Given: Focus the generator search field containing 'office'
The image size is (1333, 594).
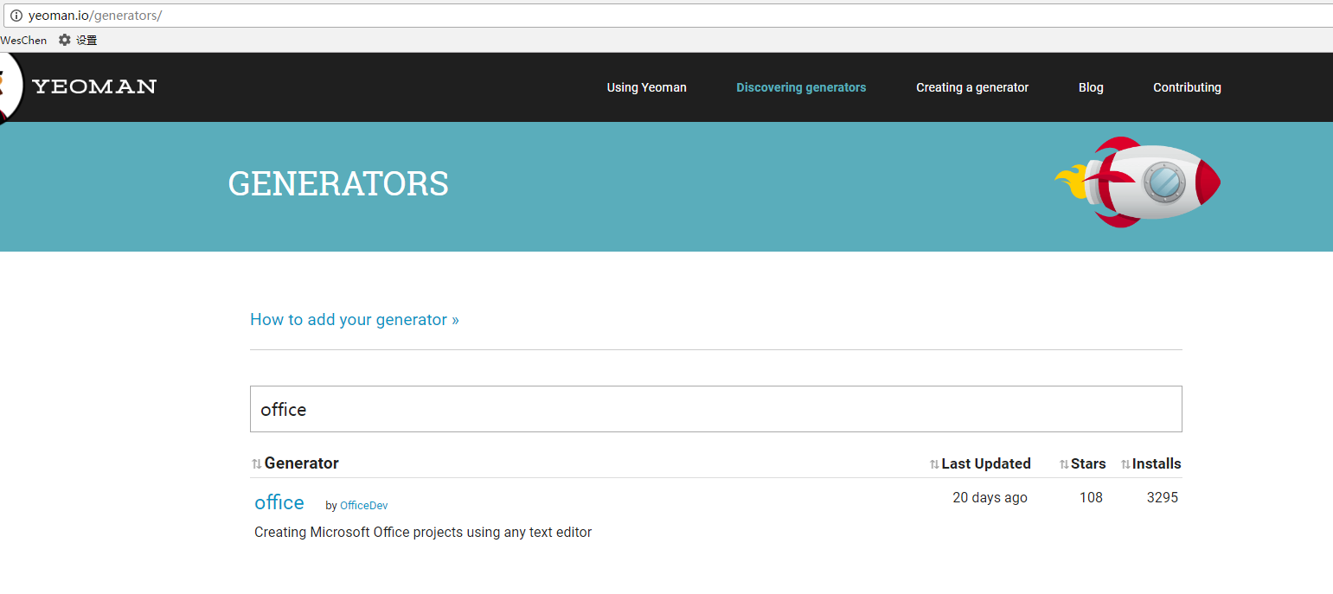Looking at the screenshot, I should tap(715, 409).
